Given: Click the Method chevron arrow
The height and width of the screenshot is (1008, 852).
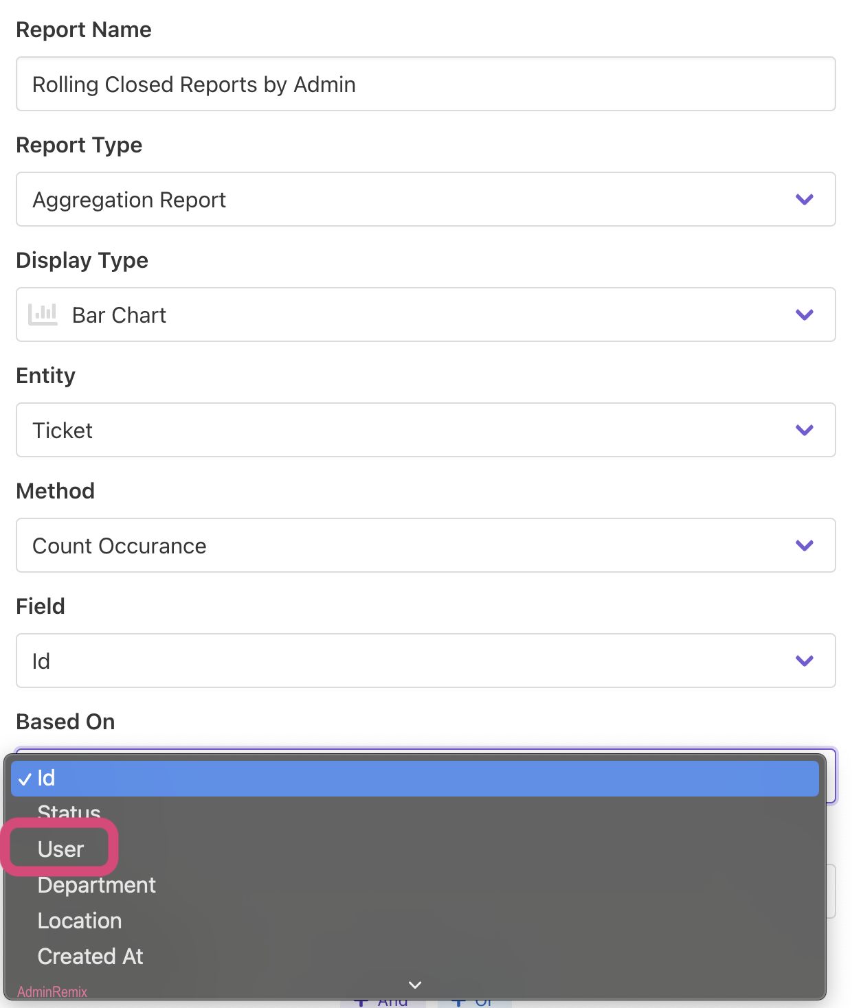Looking at the screenshot, I should point(804,546).
